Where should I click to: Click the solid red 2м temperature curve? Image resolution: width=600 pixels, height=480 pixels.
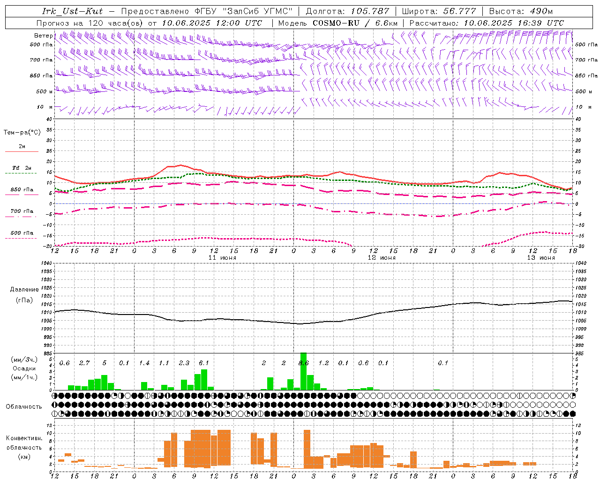(x=314, y=175)
